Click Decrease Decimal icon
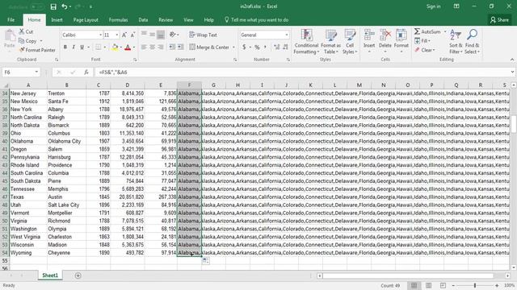The height and width of the screenshot is (290, 517). tap(285, 48)
